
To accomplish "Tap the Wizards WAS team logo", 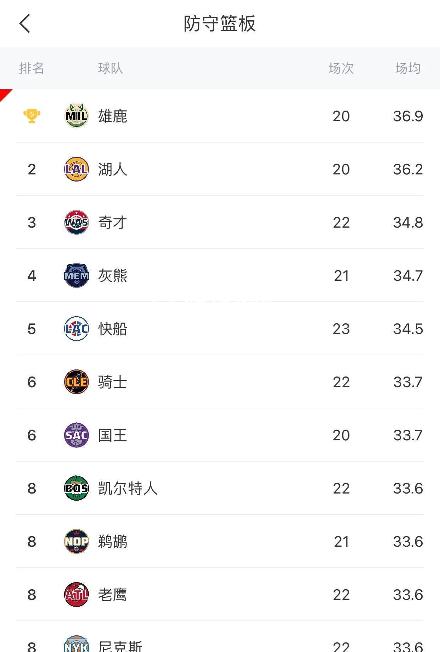I will pyautogui.click(x=77, y=222).
